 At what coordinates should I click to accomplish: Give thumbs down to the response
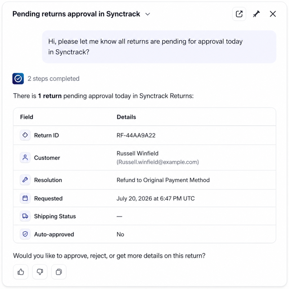pyautogui.click(x=40, y=272)
